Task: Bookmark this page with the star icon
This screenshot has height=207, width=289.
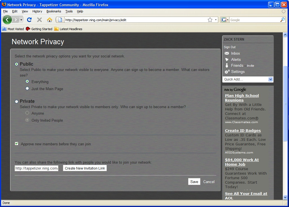Action: 210,20
